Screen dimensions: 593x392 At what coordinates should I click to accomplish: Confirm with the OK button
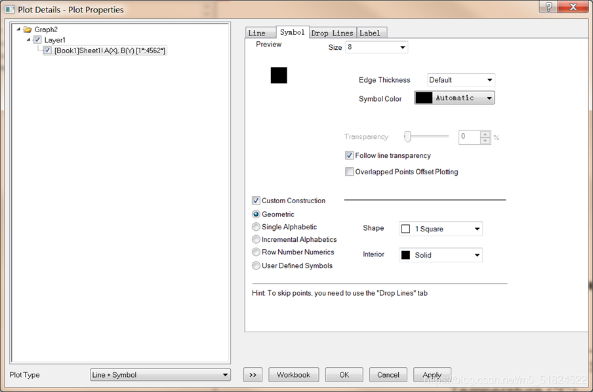344,374
